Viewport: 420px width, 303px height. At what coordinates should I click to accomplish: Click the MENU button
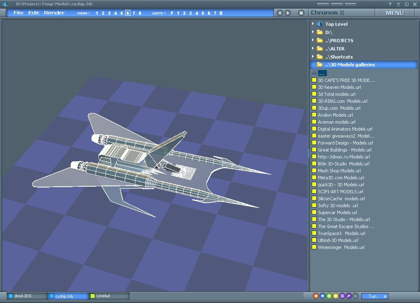395,13
